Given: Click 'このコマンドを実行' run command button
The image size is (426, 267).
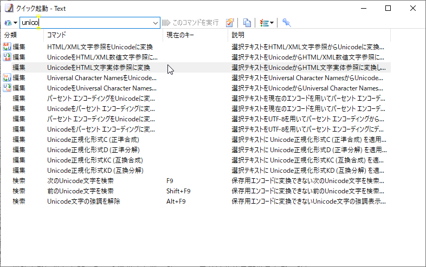Looking at the screenshot, I should pyautogui.click(x=190, y=23).
